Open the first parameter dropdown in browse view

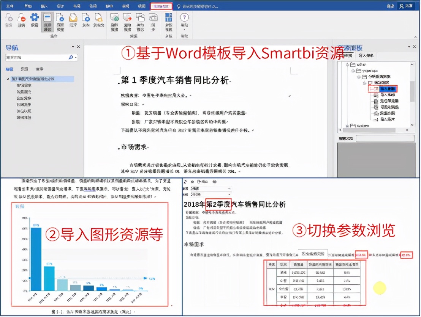(x=211, y=189)
